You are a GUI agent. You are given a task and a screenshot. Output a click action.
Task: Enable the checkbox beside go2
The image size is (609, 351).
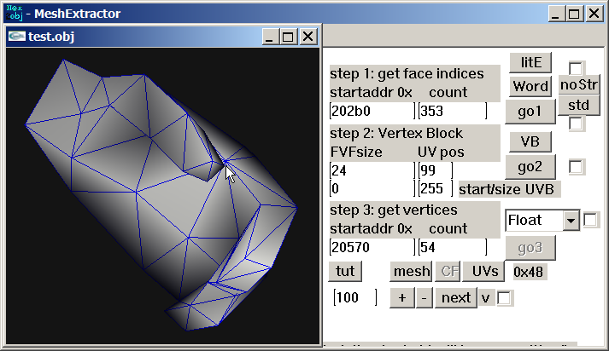coord(577,167)
